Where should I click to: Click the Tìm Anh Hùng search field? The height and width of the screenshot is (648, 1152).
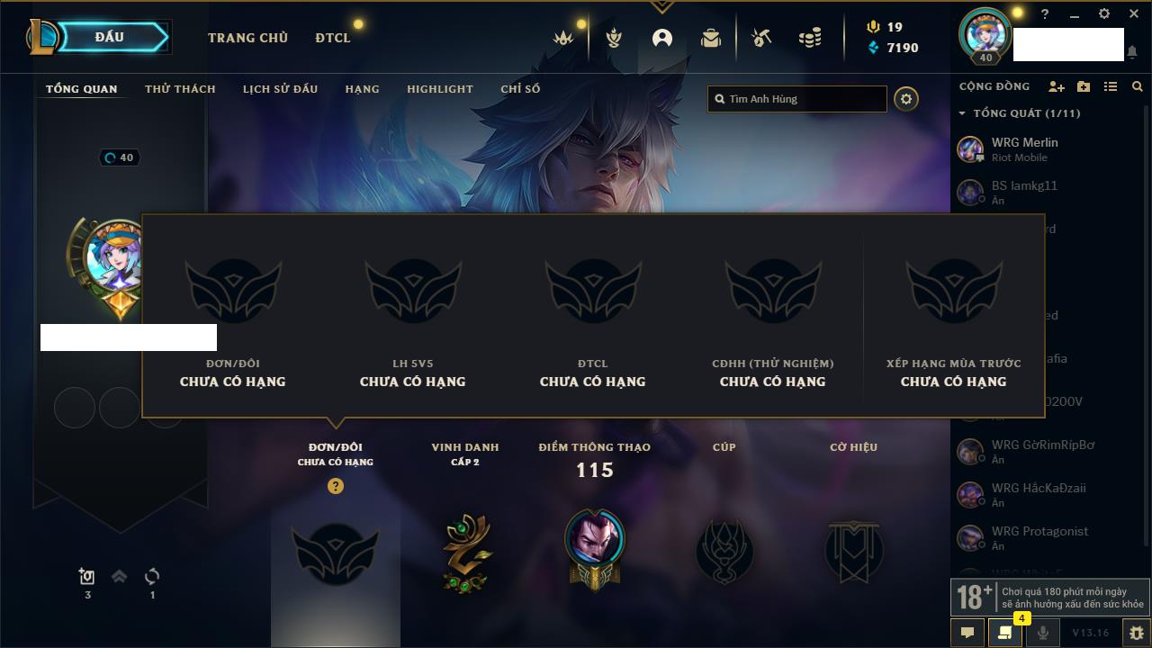pyautogui.click(x=797, y=99)
